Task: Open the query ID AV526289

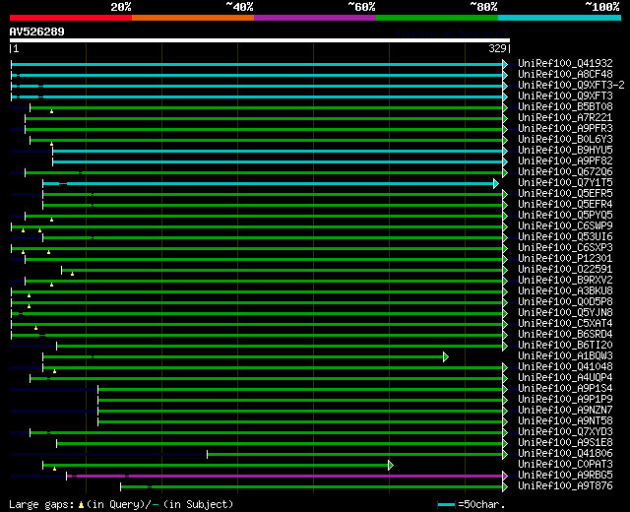Action: pyautogui.click(x=37, y=32)
